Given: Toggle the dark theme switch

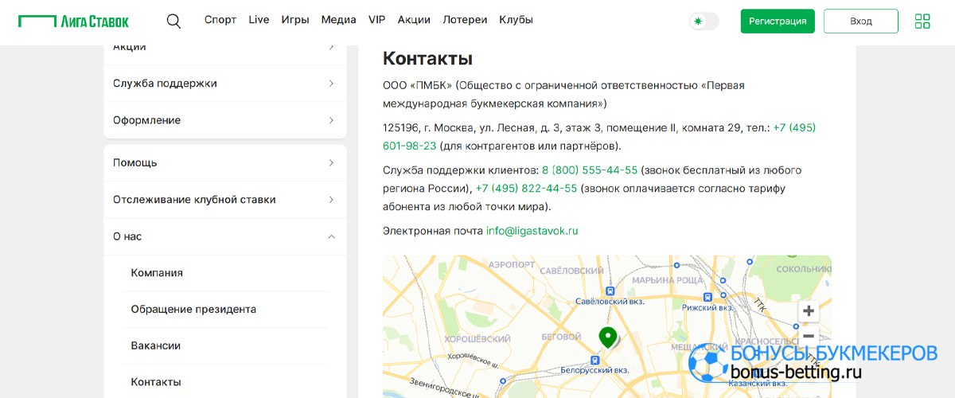Looking at the screenshot, I should tap(704, 21).
